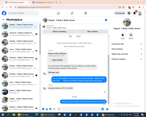The image size is (146, 117).
Task: Go back with the Marketplace back arrow
Action: tap(4, 20)
